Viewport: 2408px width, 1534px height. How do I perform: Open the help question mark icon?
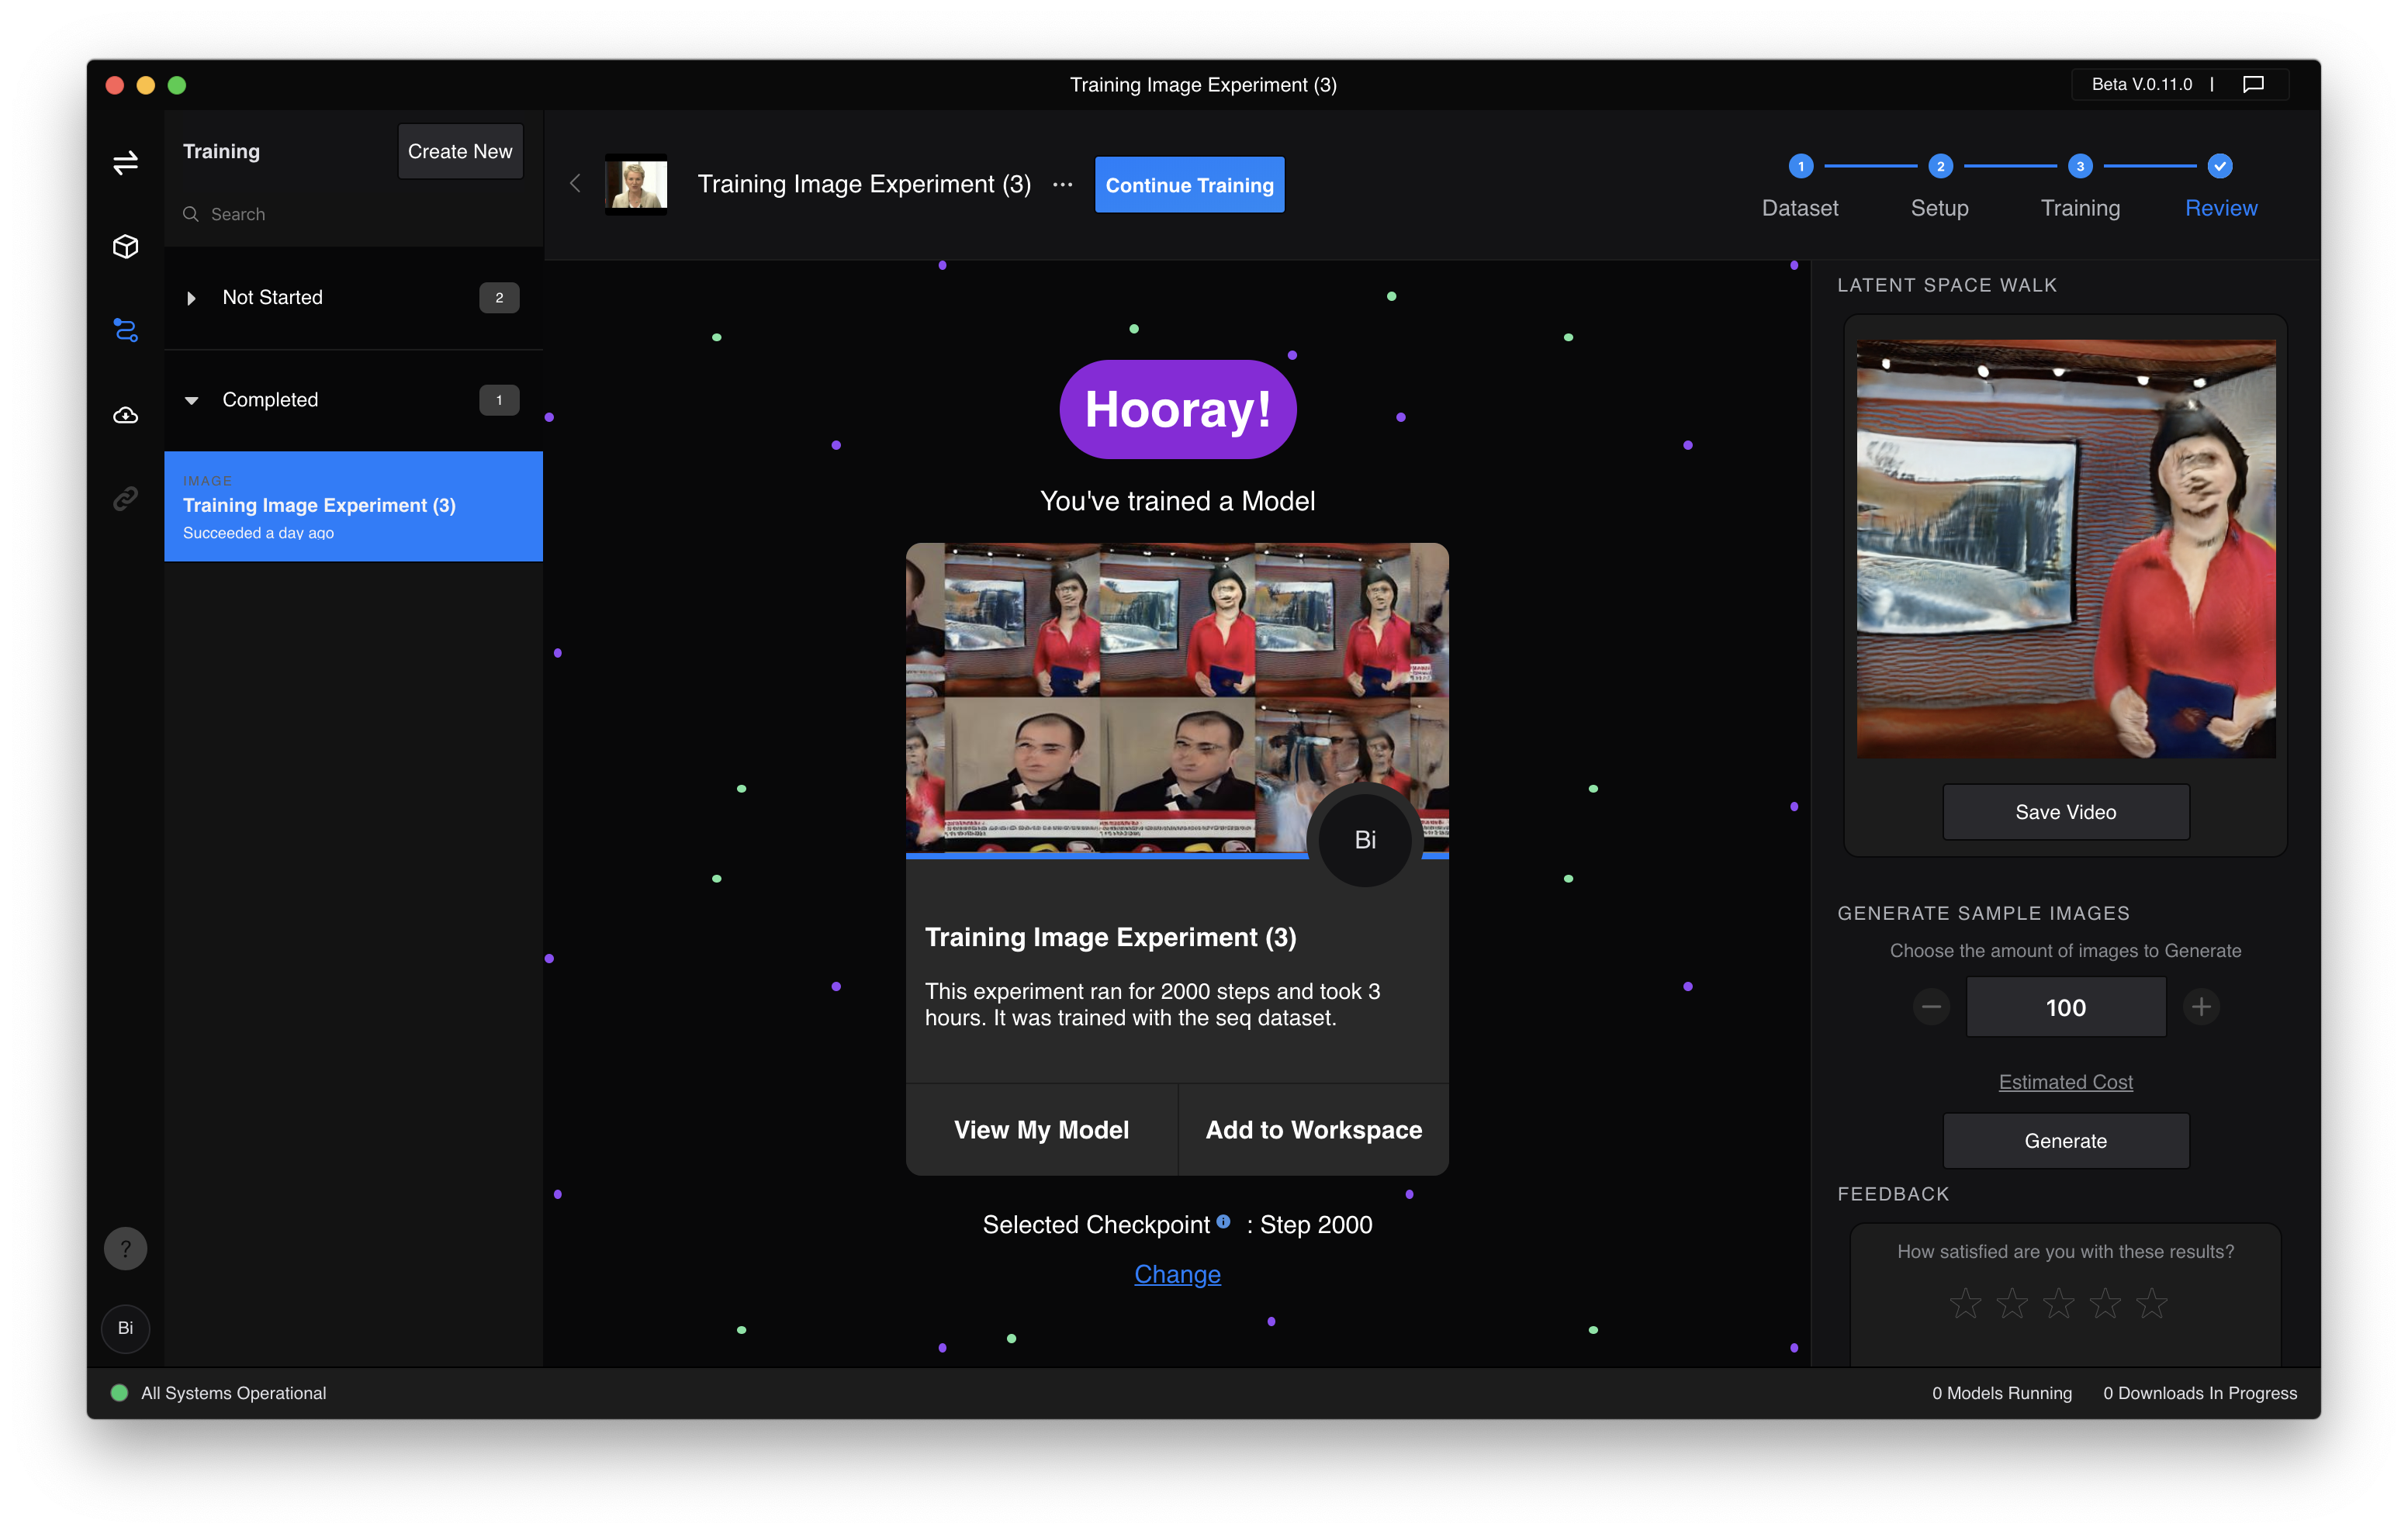[x=125, y=1248]
